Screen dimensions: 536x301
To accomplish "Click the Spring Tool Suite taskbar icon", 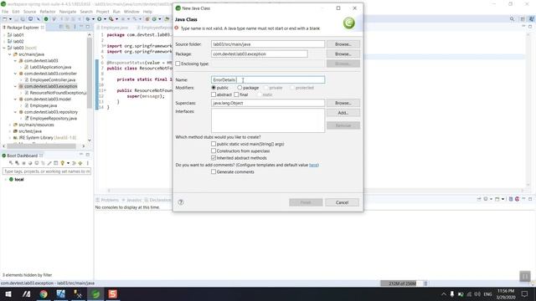I will tap(95, 293).
